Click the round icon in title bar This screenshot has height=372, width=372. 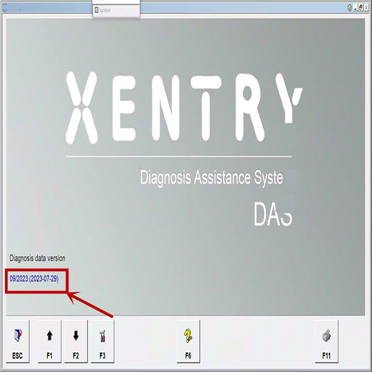click(350, 8)
